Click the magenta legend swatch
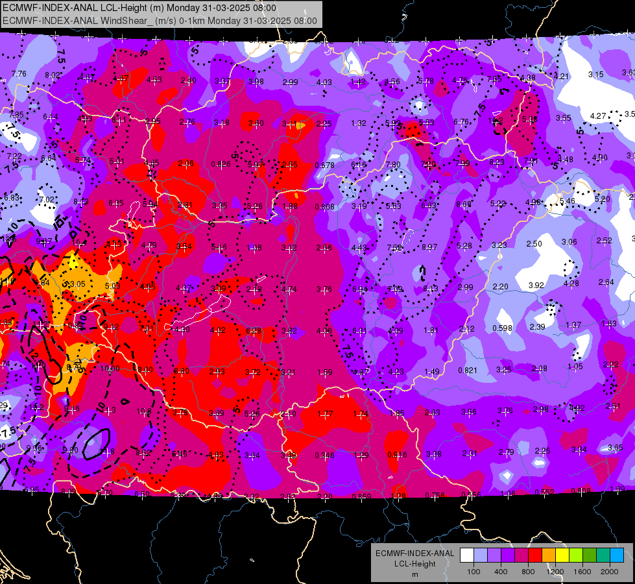 tap(521, 555)
